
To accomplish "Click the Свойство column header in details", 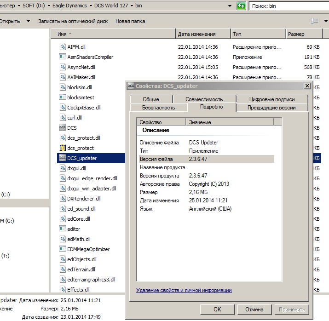I will click(162, 122).
